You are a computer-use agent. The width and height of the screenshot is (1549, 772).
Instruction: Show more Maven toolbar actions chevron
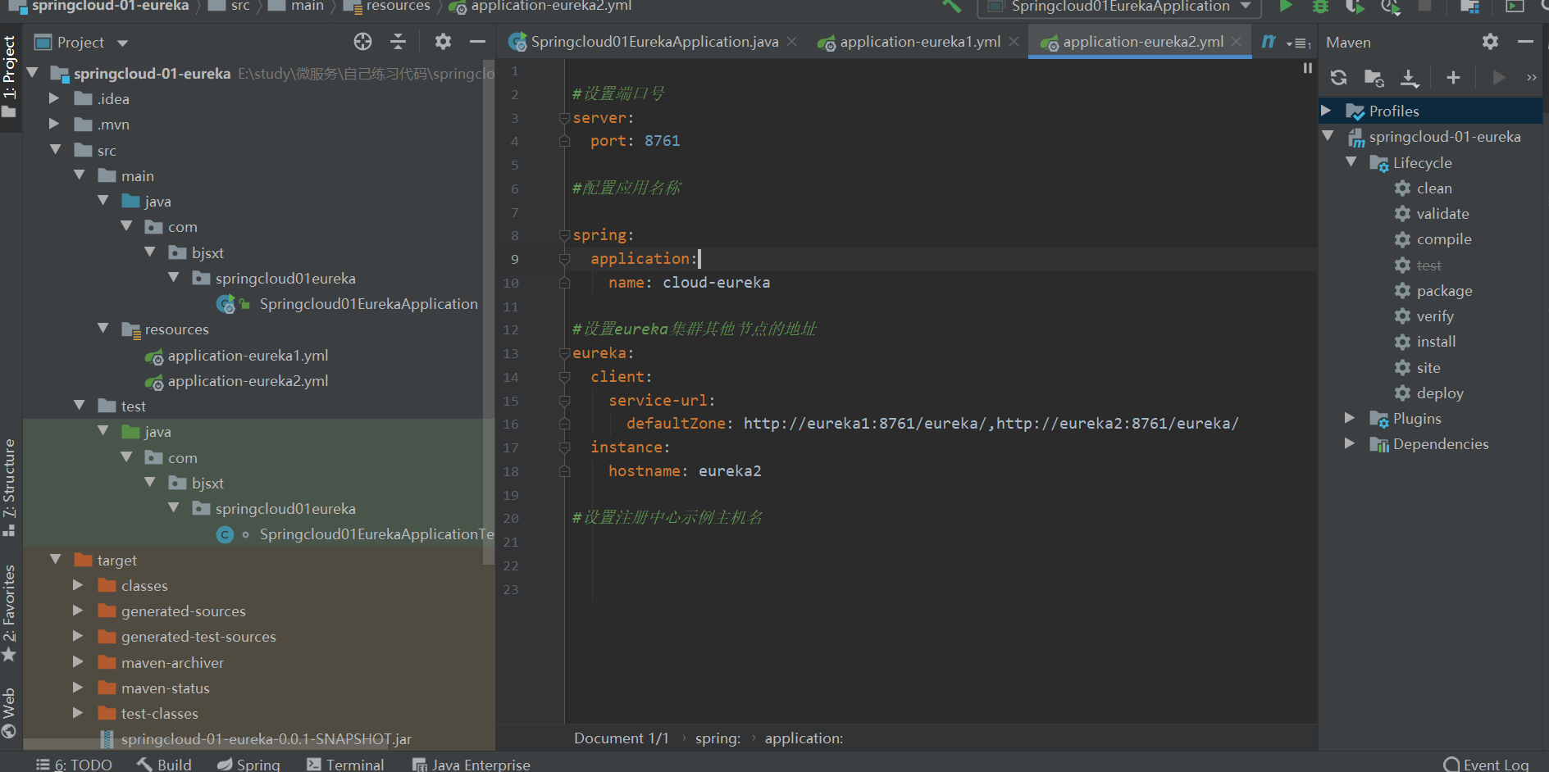point(1531,78)
